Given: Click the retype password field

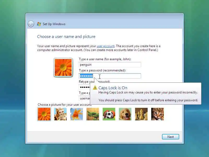Looking at the screenshot, I should coord(84,87).
